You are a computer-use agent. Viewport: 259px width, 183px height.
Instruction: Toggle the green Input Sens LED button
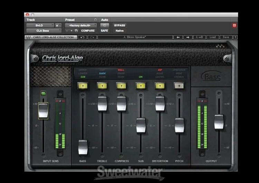tap(43, 93)
